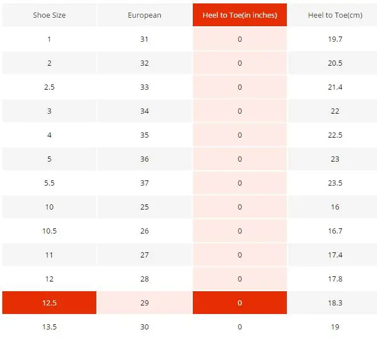Select European size 27 cell
377x338 pixels.
click(144, 255)
